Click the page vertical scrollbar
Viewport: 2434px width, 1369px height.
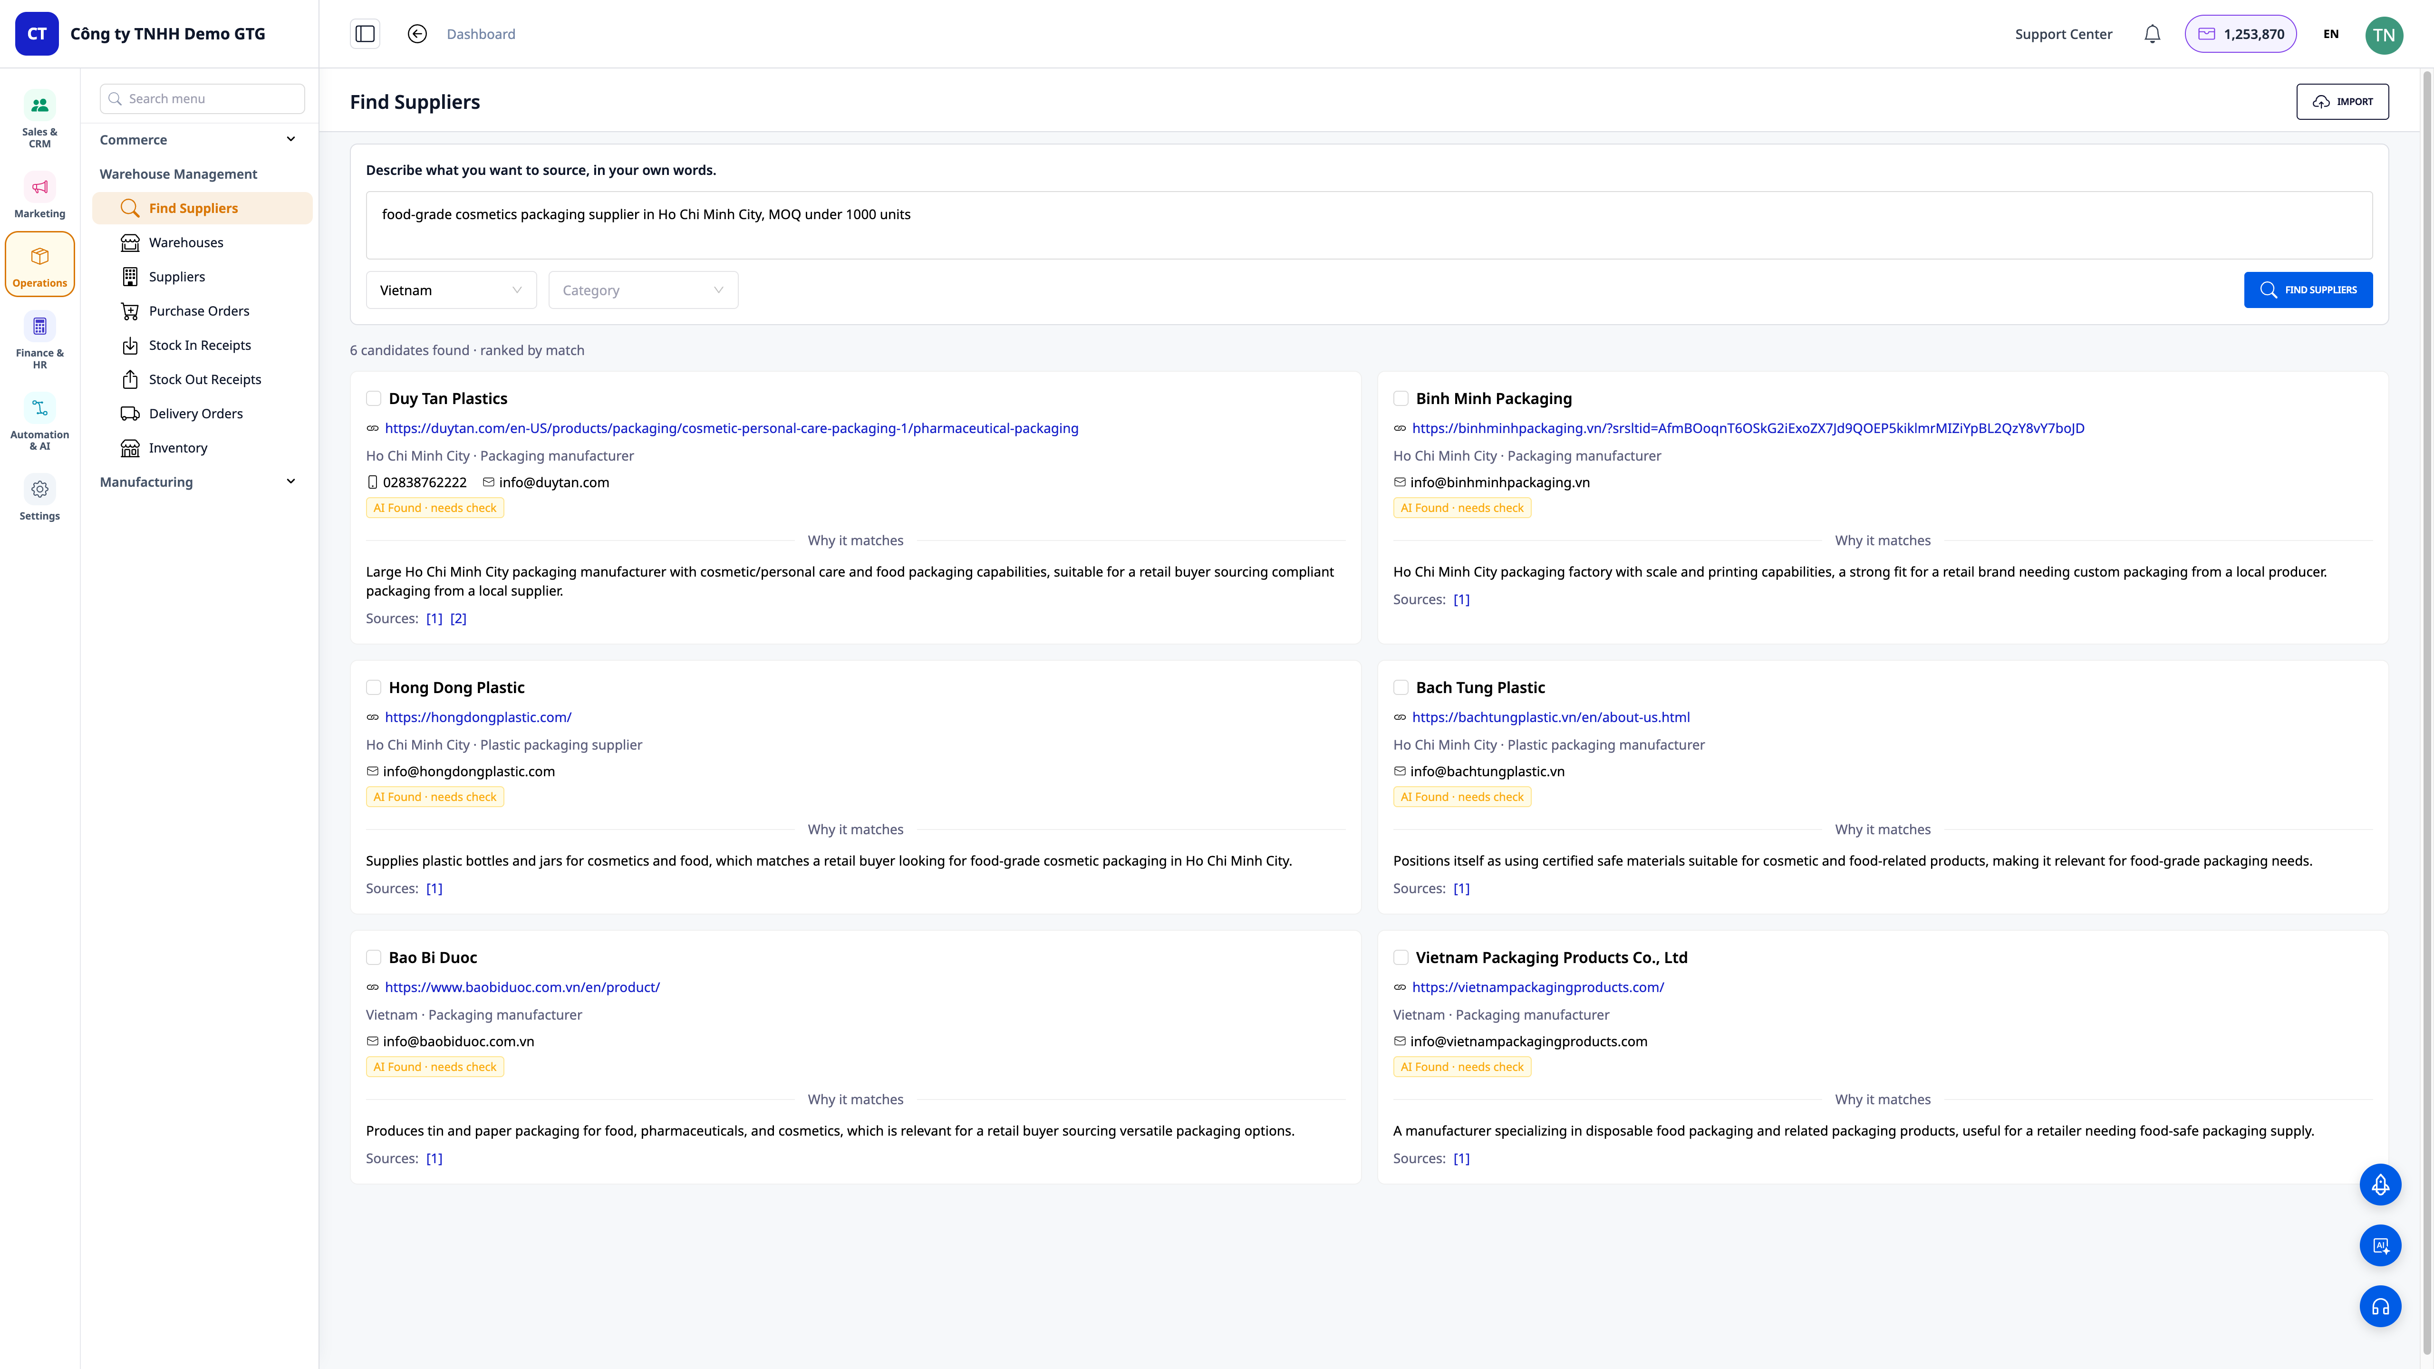tap(2426, 713)
